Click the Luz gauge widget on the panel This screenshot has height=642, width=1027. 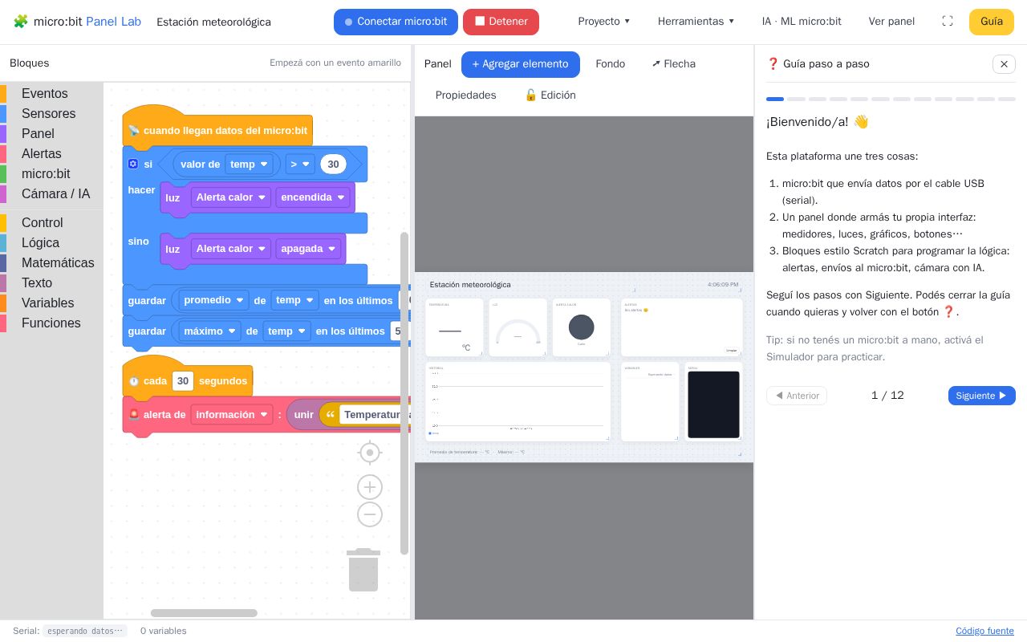point(518,327)
